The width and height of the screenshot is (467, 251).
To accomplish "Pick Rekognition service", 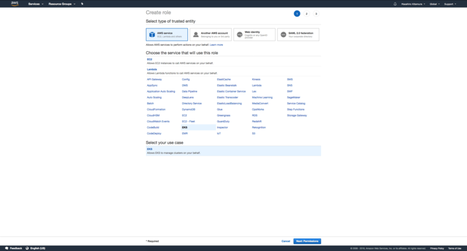I will click(259, 127).
